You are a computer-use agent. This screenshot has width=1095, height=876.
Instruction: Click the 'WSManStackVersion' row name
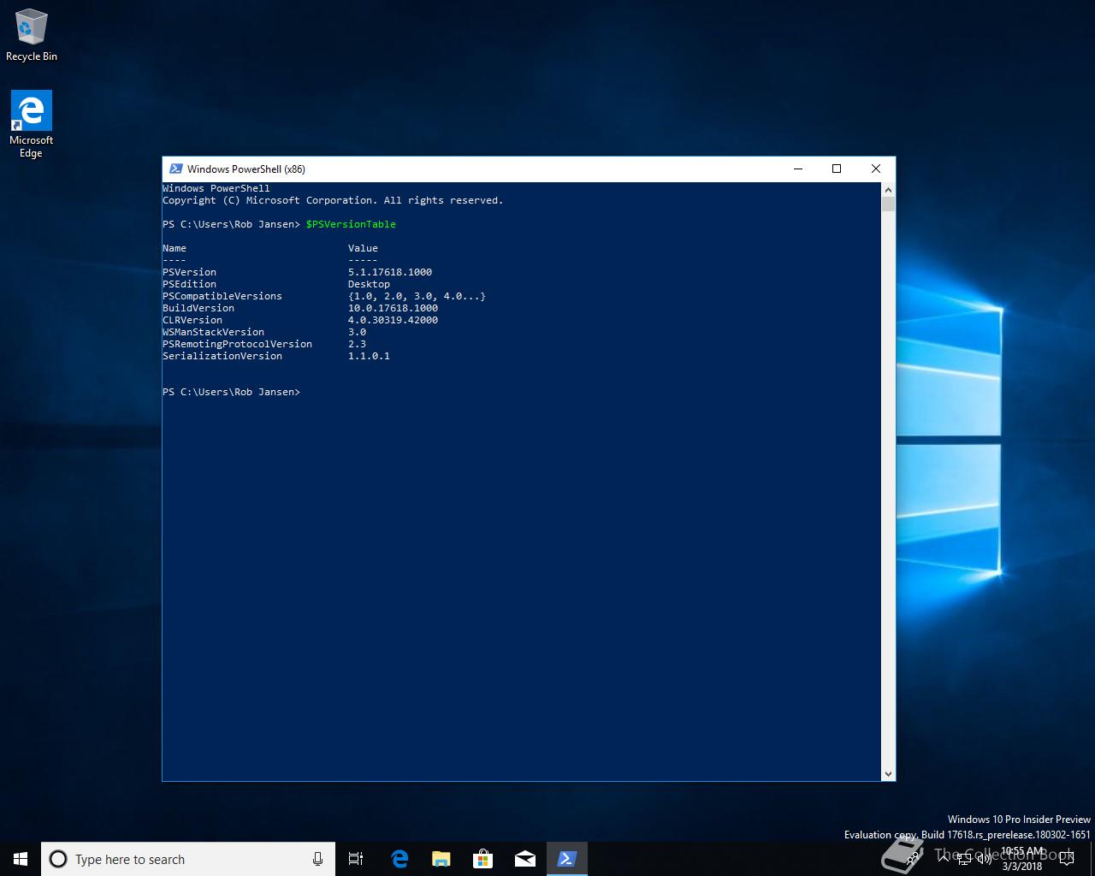pyautogui.click(x=213, y=332)
